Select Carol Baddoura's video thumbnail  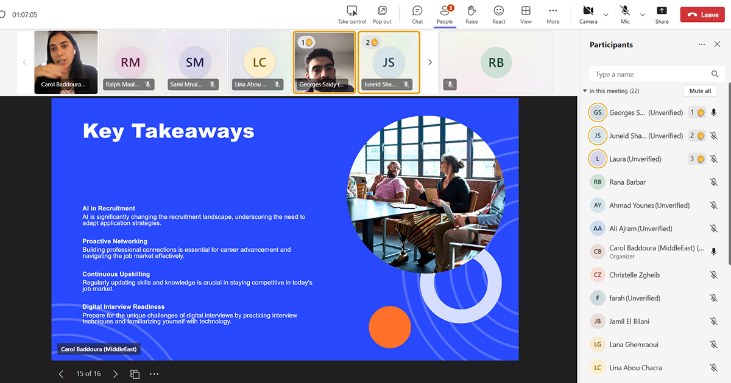pos(66,62)
